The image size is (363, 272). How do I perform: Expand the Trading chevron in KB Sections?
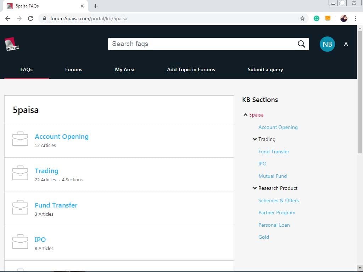[255, 139]
